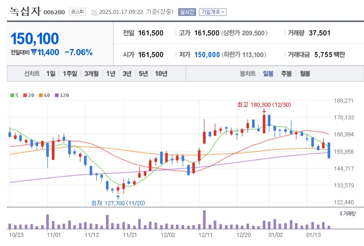The width and height of the screenshot is (364, 246).
Task: Select the 3개월 line chart tab
Action: point(92,74)
